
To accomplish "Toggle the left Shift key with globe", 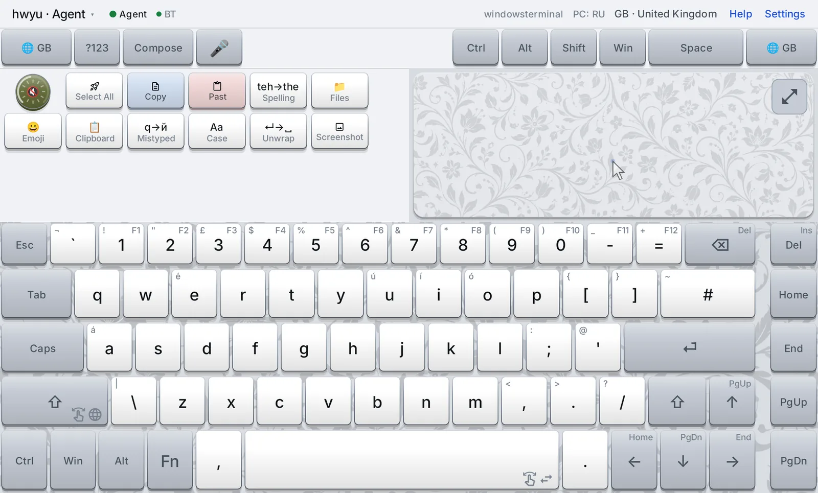I will pyautogui.click(x=55, y=402).
